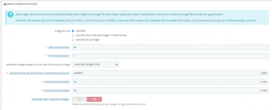Select the Use JPEG radio button
Image resolution: width=272 pixels, height=110 pixels.
coord(73,31)
